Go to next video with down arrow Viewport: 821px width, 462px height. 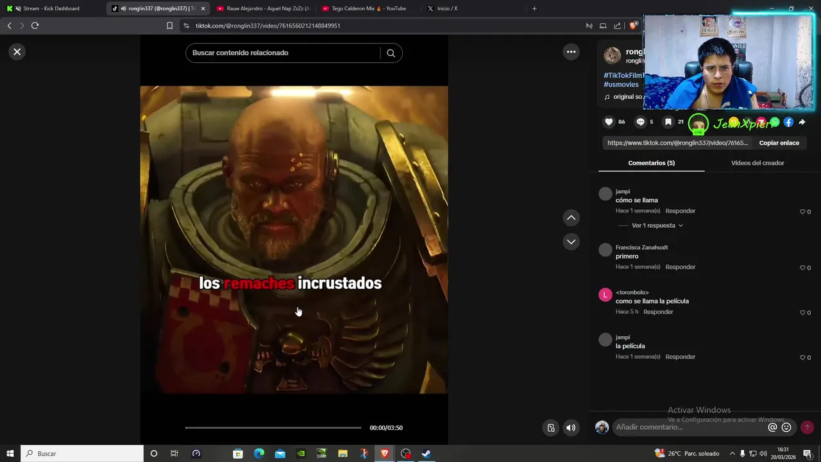[571, 242]
